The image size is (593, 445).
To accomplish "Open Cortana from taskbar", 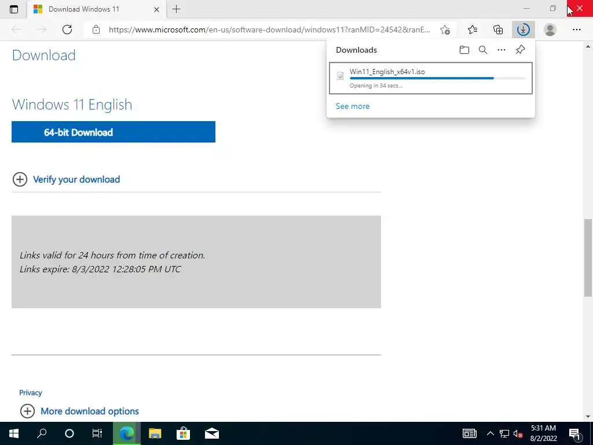I will pos(69,433).
